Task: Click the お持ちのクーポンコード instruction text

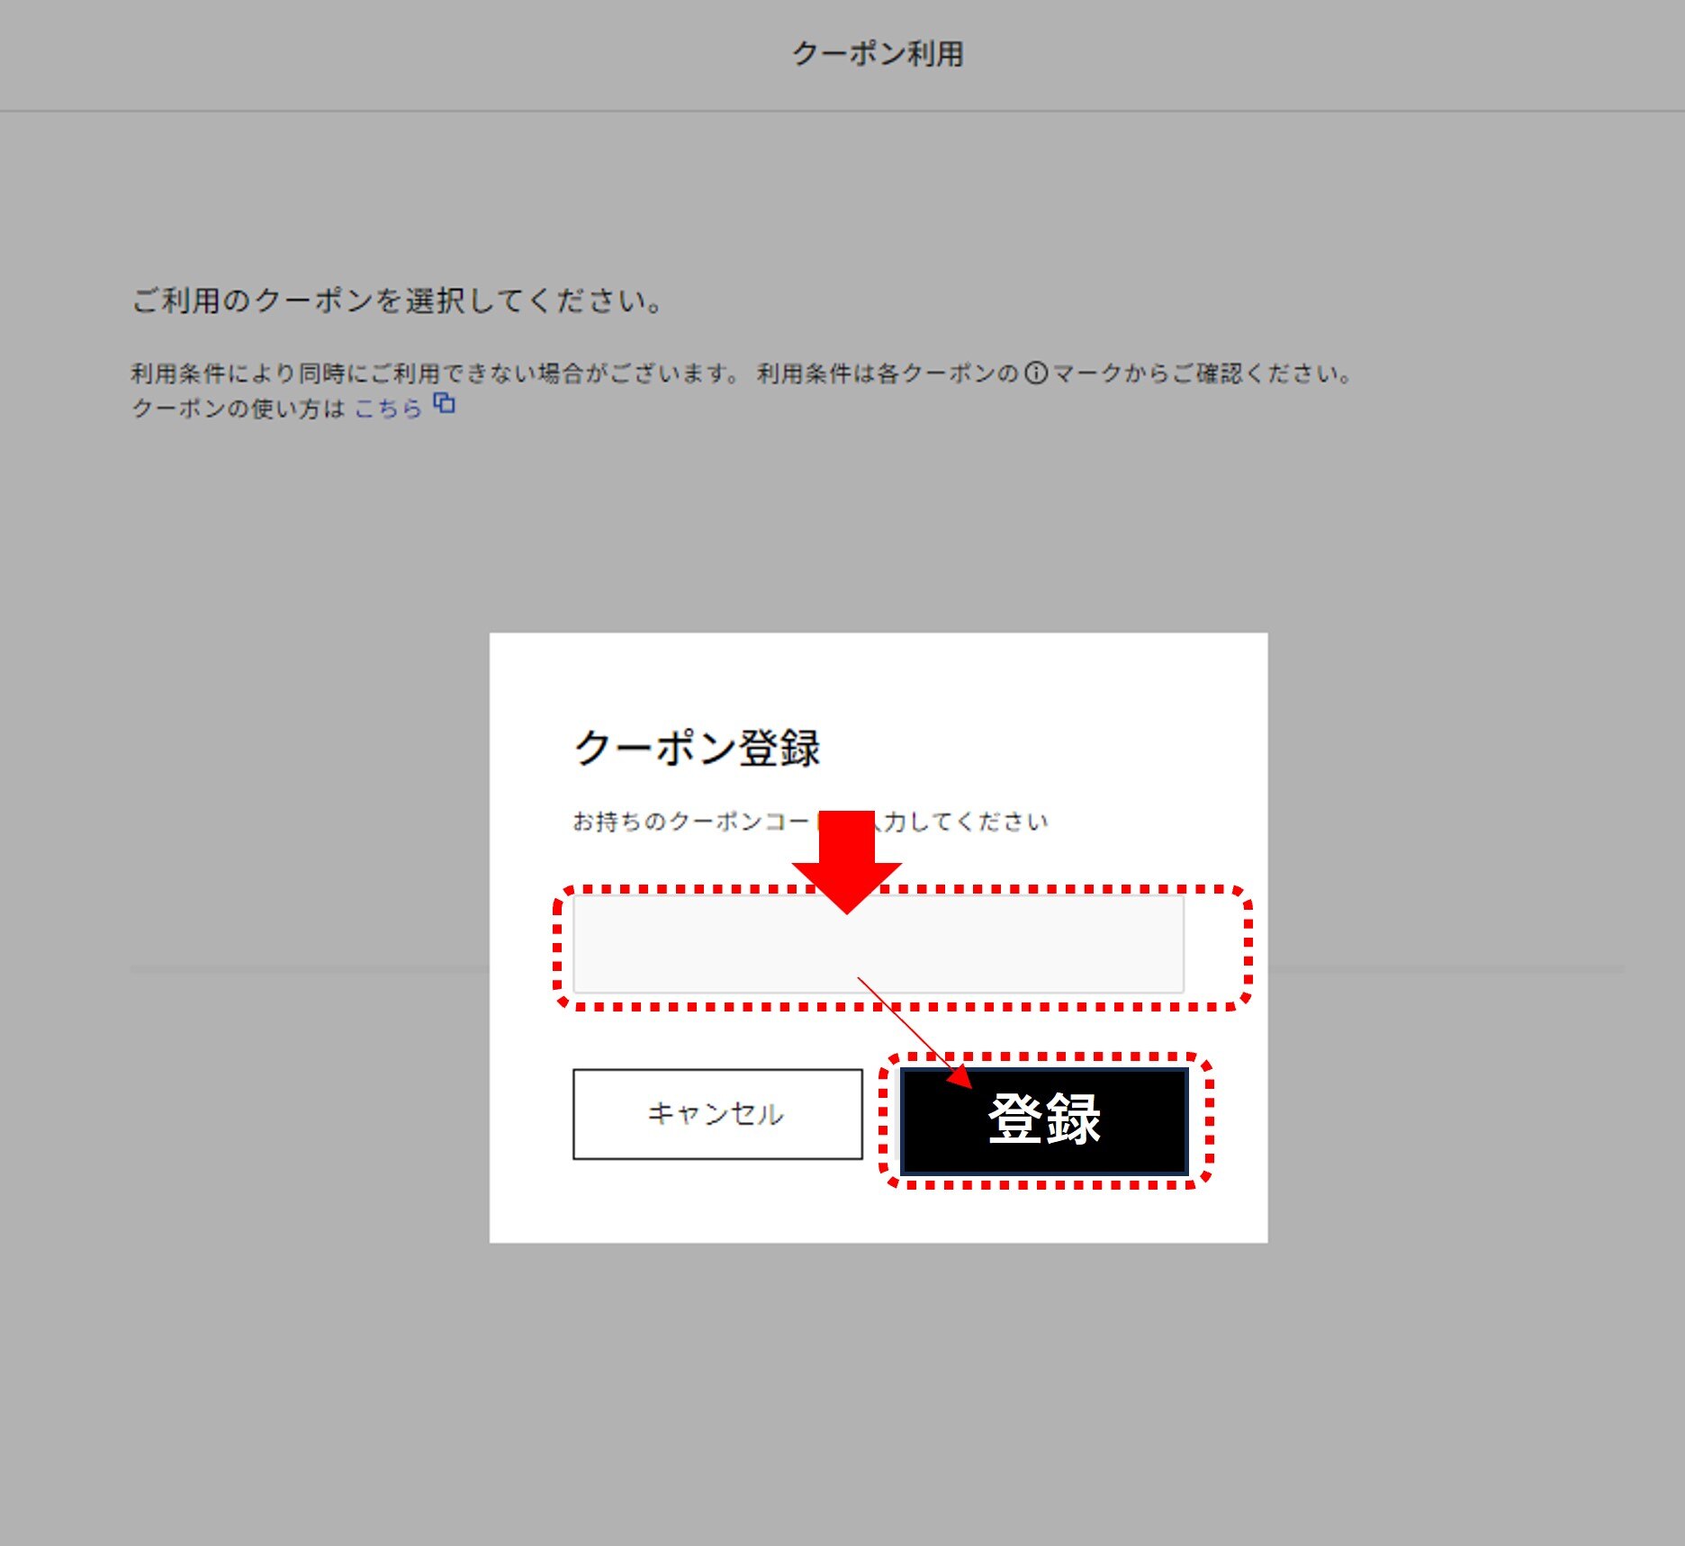Action: tap(810, 822)
